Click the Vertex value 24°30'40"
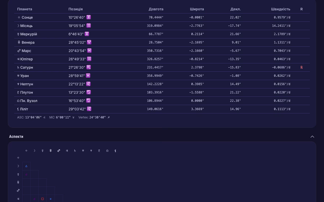 [97, 117]
